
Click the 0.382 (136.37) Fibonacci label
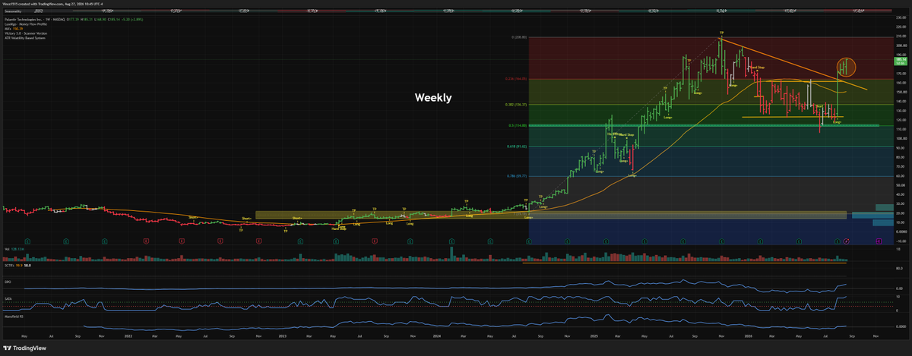[516, 105]
